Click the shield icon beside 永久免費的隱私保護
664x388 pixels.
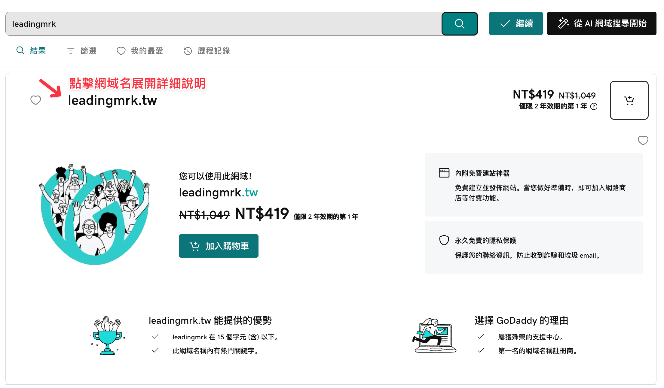[444, 240]
